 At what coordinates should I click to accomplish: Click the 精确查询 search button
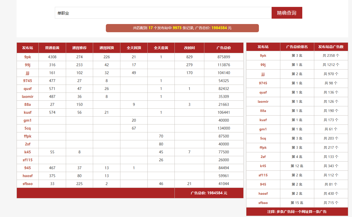(x=287, y=13)
